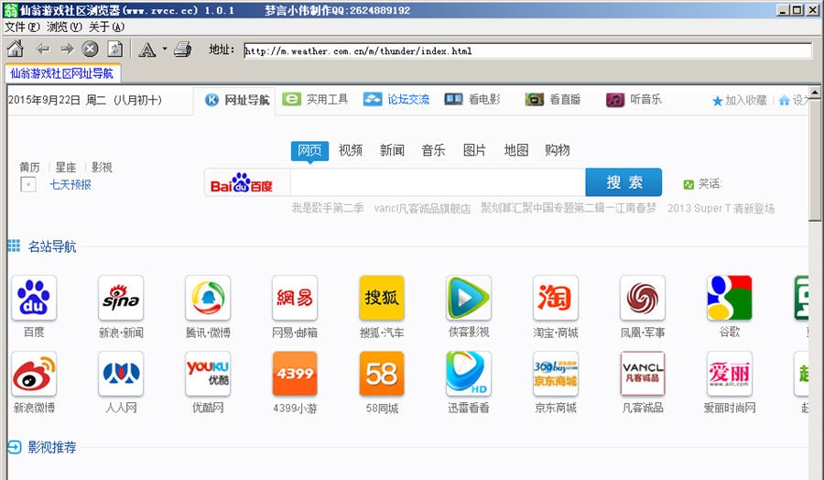Open the 关于 menu
Image resolution: width=824 pixels, height=480 pixels.
tap(107, 27)
